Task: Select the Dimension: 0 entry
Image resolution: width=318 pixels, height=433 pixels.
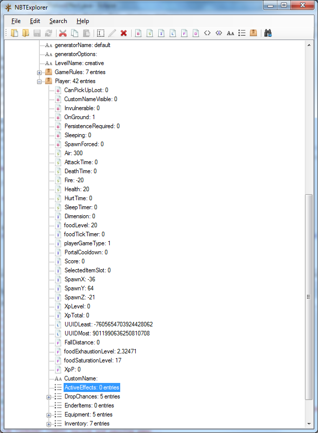Action: pyautogui.click(x=80, y=216)
